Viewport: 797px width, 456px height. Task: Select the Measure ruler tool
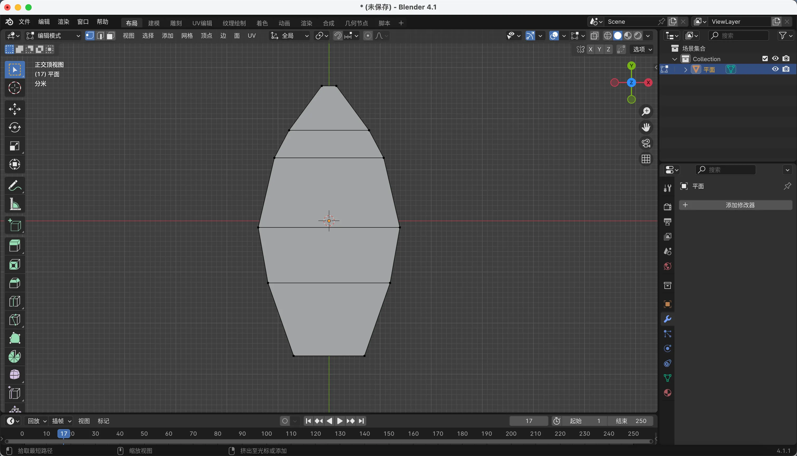pos(14,204)
